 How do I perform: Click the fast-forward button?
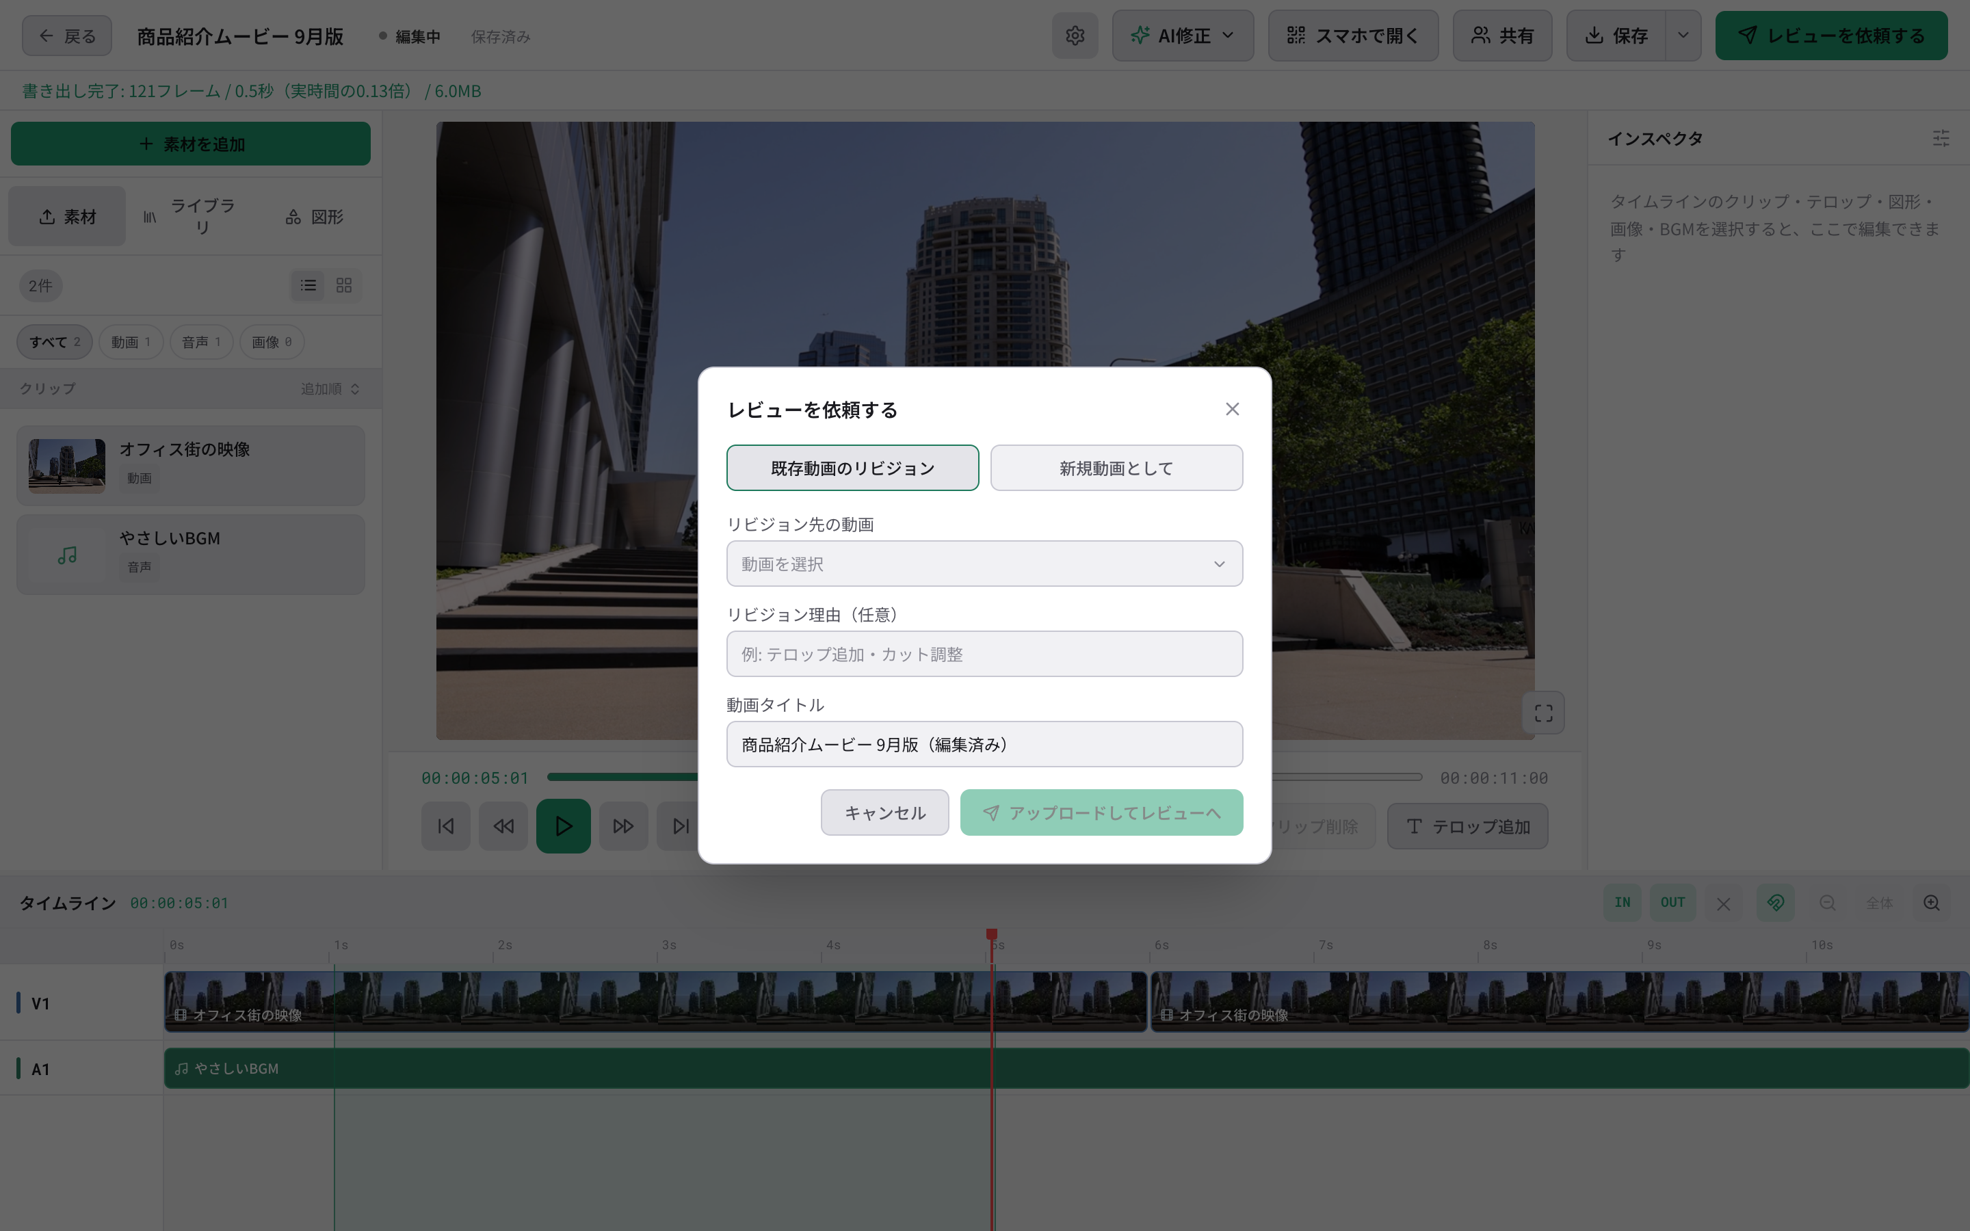(624, 826)
